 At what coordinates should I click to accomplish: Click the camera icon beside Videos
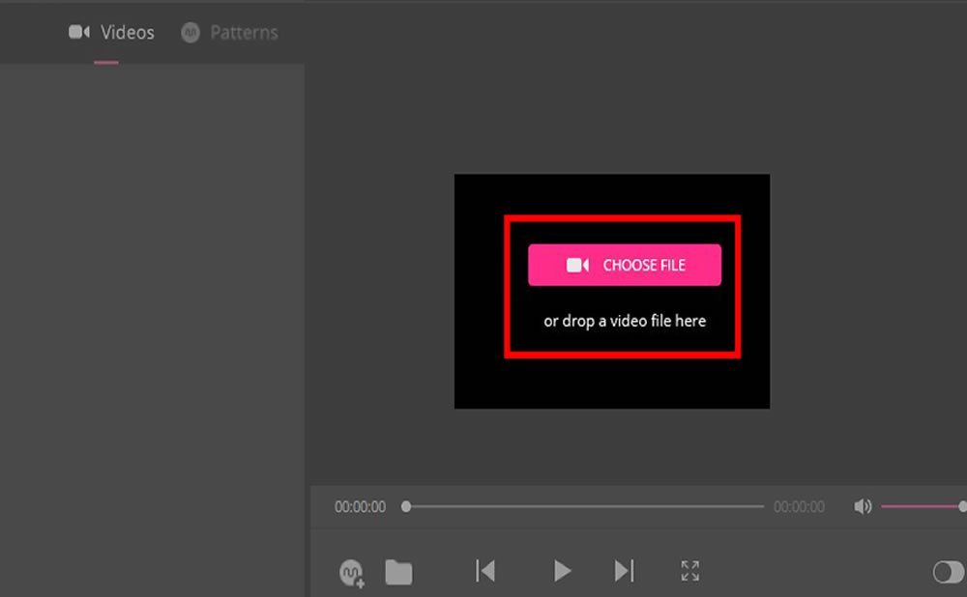pyautogui.click(x=79, y=33)
